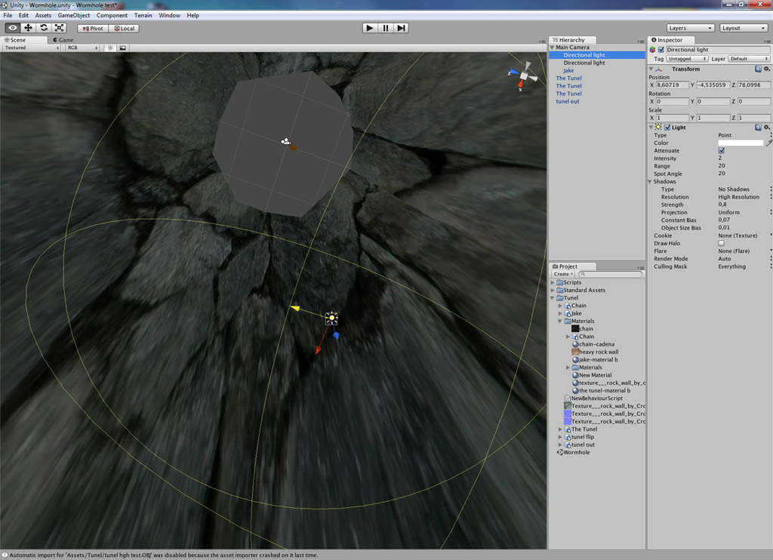Select the Scale tool
This screenshot has width=773, height=560.
pyautogui.click(x=59, y=28)
